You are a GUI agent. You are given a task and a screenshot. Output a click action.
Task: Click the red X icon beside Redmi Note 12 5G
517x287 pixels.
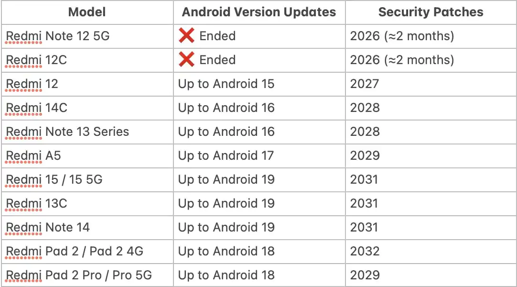tap(186, 35)
